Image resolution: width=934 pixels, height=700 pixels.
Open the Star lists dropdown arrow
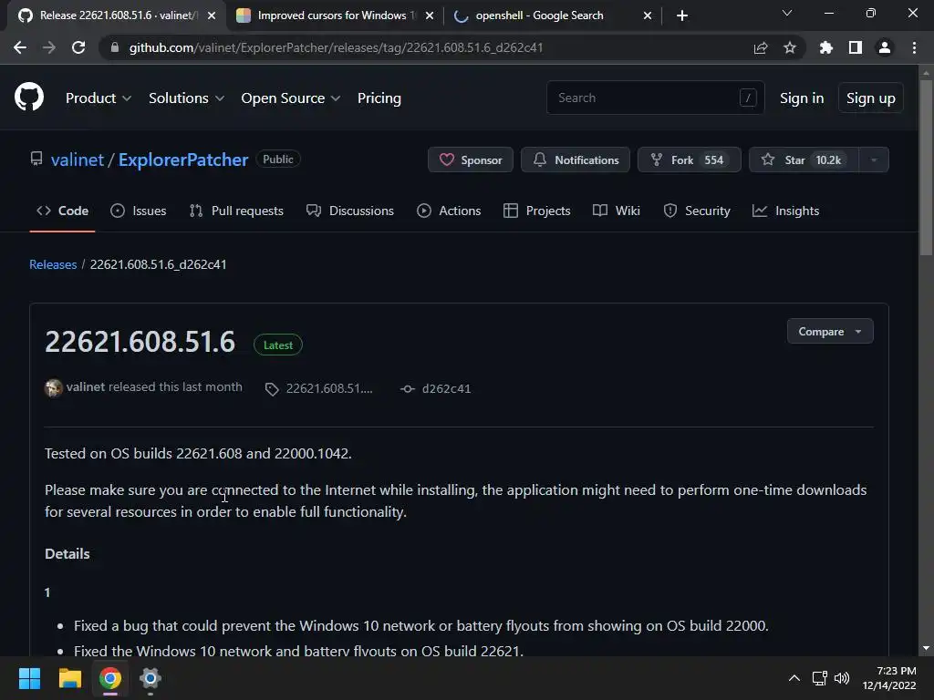pos(874,160)
